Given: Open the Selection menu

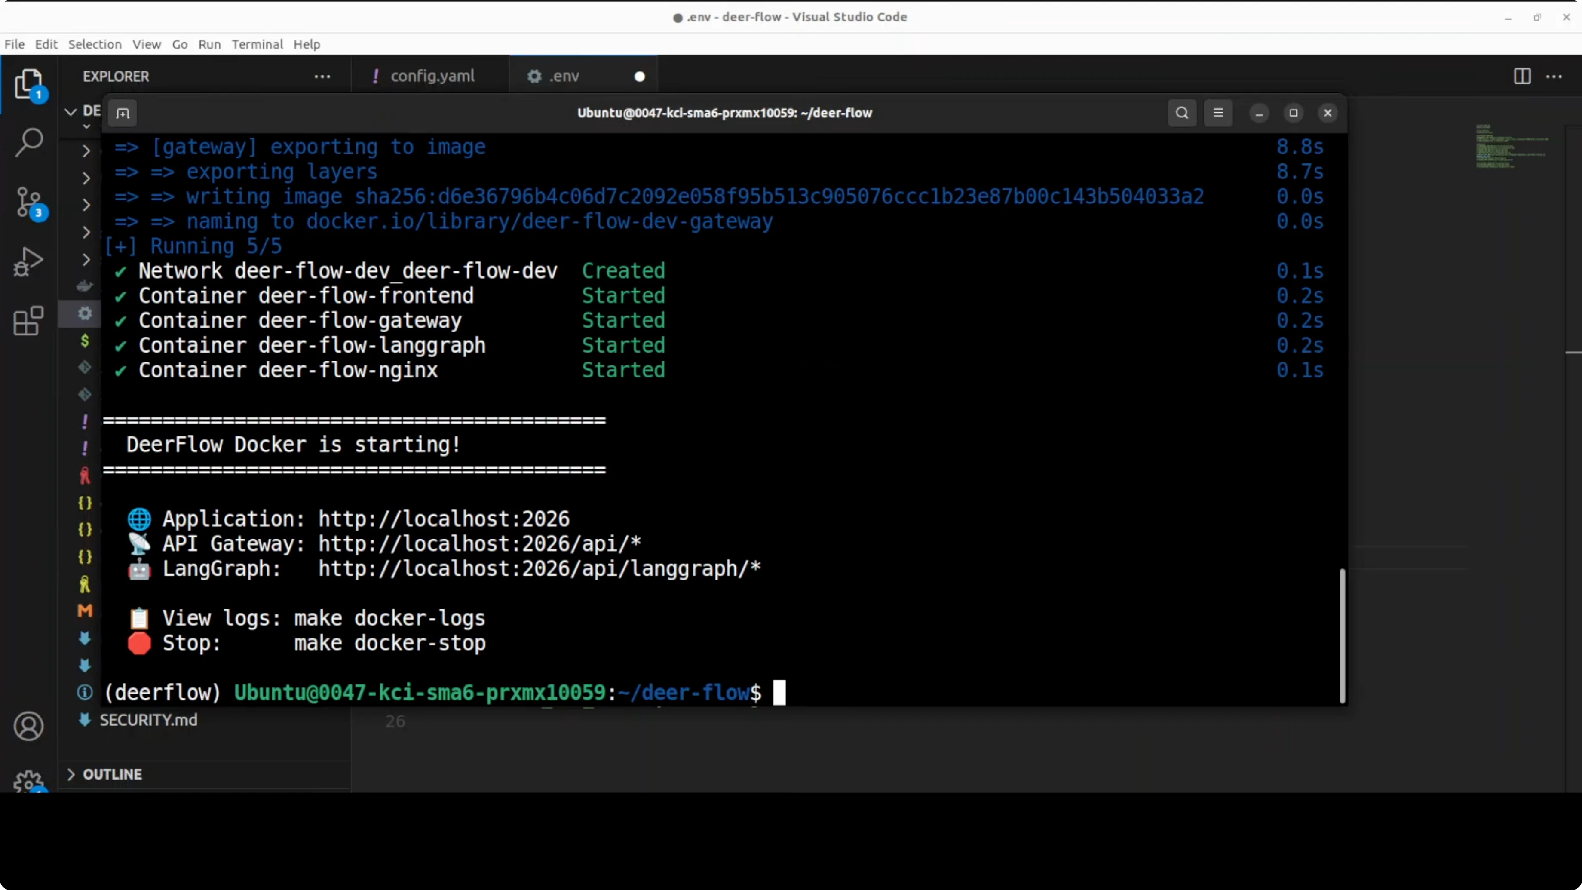Looking at the screenshot, I should (x=95, y=44).
